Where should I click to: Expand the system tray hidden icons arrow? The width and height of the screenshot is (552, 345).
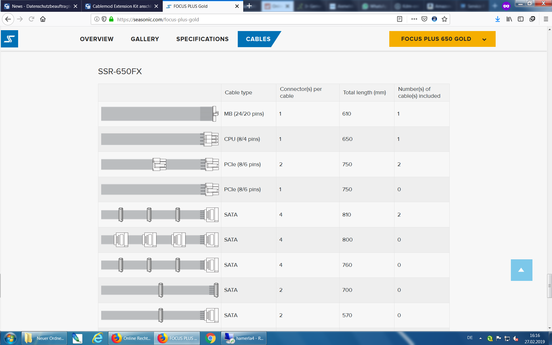pos(480,338)
